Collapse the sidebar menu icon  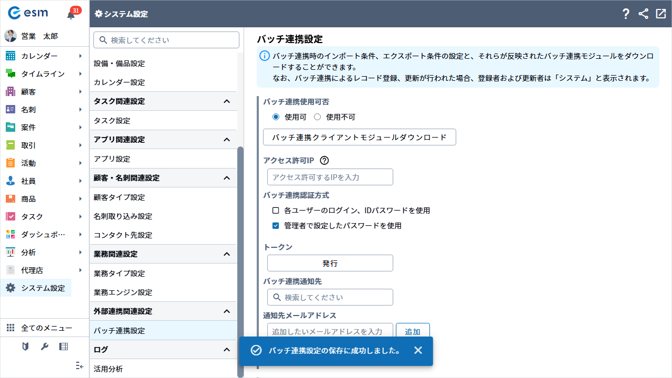[x=79, y=365]
